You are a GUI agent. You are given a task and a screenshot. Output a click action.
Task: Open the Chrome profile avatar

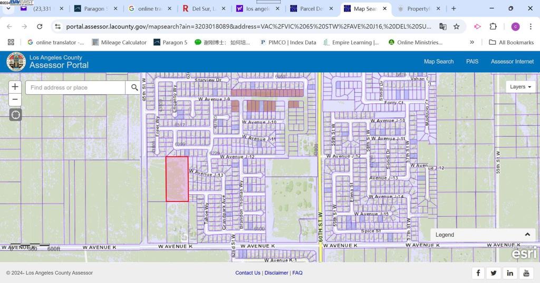point(515,26)
